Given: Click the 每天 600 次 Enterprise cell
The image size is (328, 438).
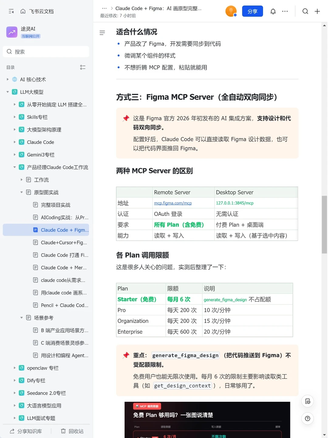Looking at the screenshot, I should point(184,332).
